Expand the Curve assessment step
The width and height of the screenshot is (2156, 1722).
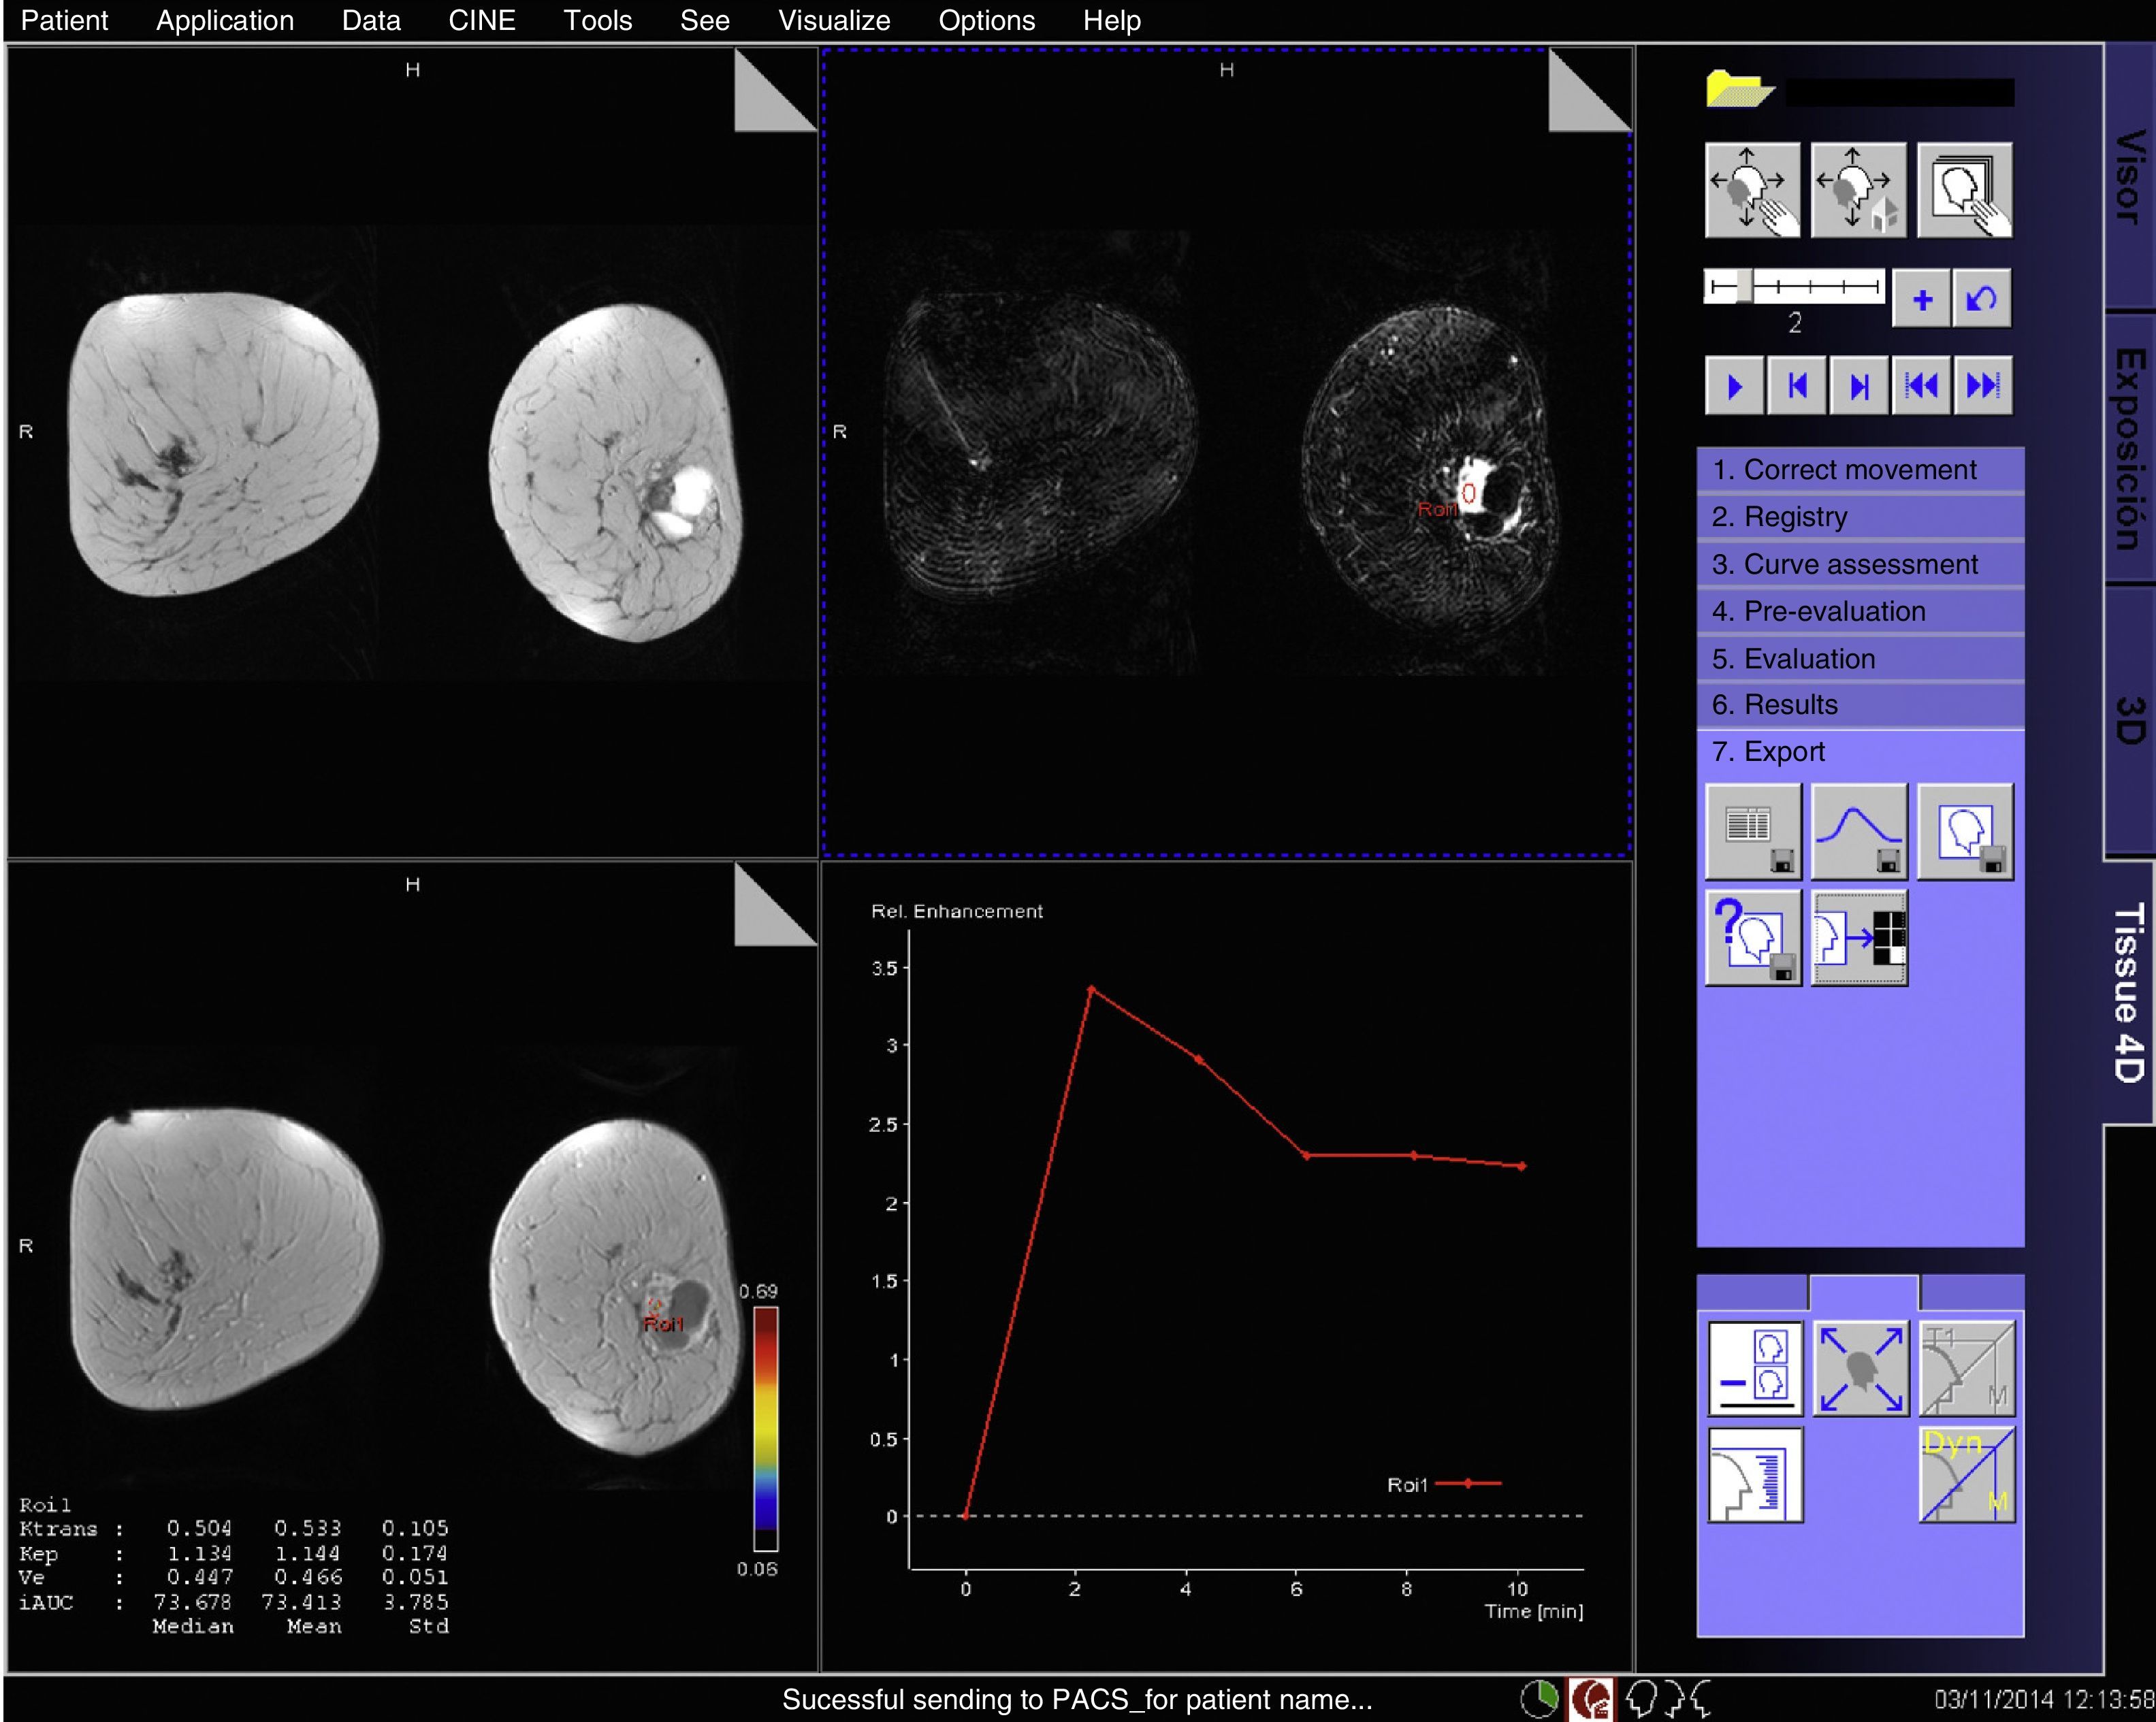1860,565
